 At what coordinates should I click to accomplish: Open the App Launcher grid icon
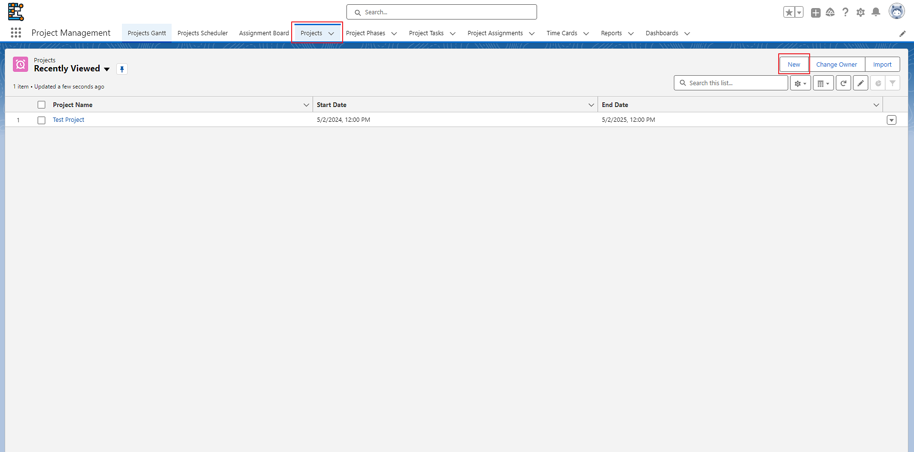(x=16, y=33)
